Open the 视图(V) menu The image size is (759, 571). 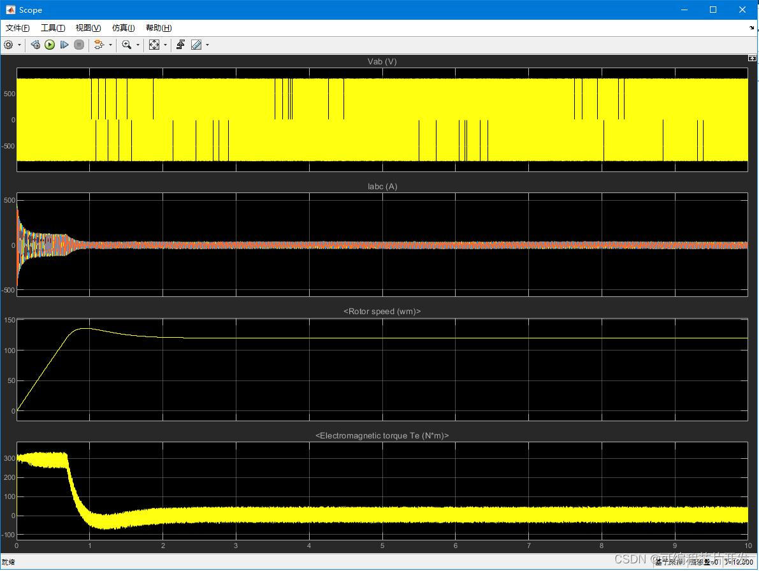click(x=88, y=28)
